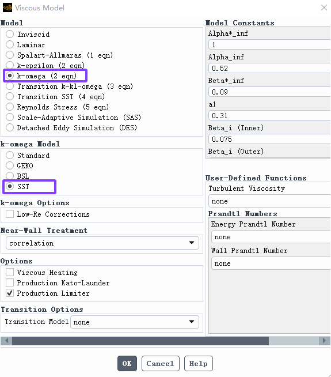Open the Near-Wall Treatment dropdown
The image size is (331, 377).
[x=102, y=243]
